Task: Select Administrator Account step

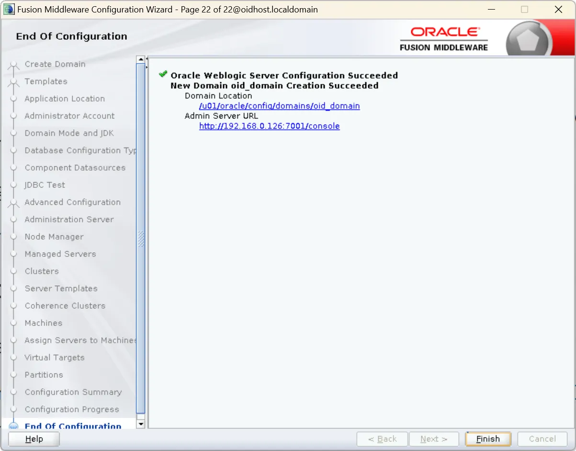Action: [x=69, y=116]
